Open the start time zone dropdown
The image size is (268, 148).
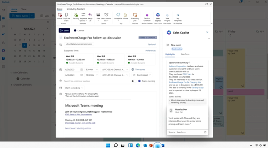(x=115, y=70)
